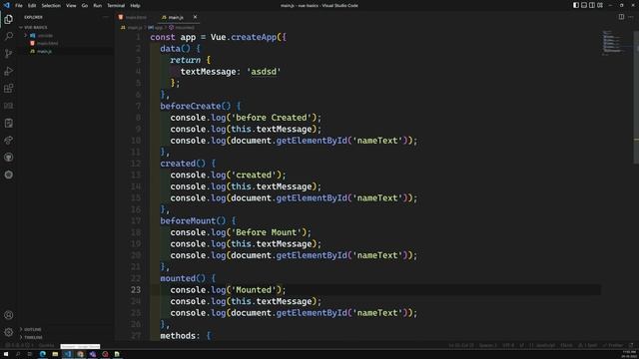Screen dimensions: 639x359
Task: Click the mounted breadcrumb item
Action: pos(182,28)
